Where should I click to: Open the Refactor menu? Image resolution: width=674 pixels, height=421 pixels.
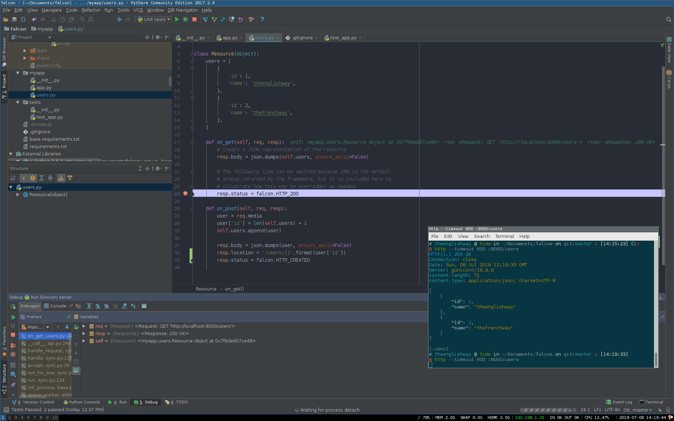(91, 10)
